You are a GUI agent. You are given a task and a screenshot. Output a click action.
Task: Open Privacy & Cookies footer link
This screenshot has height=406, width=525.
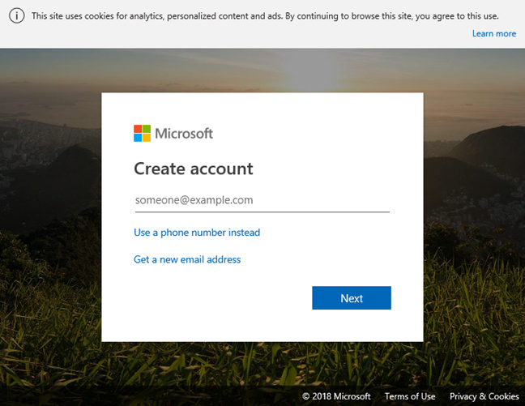pyautogui.click(x=484, y=396)
